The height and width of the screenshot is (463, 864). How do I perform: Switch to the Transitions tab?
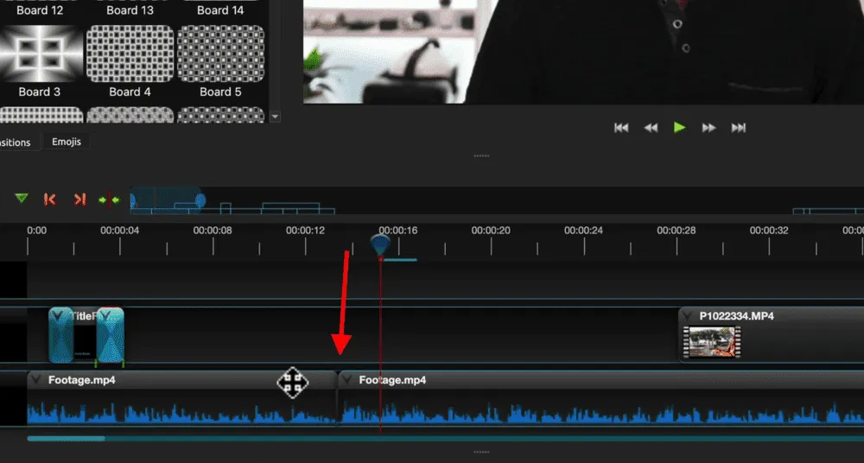[16, 143]
